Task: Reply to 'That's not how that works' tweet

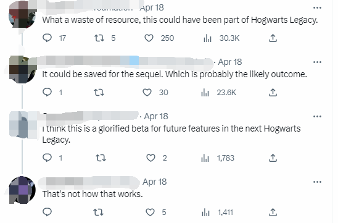Action: 47,212
